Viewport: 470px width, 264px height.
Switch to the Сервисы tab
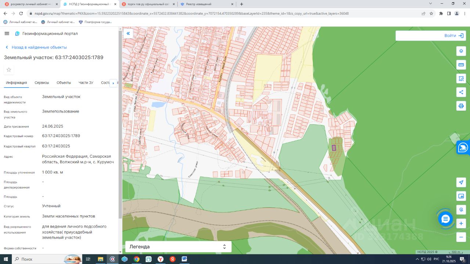pos(42,83)
